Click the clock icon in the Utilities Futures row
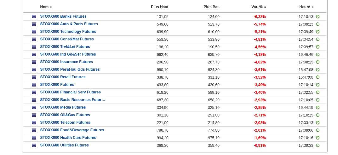The image size is (338, 155). (x=318, y=146)
